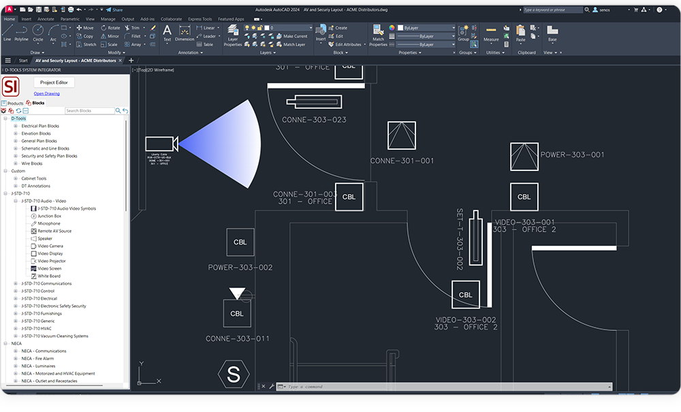The height and width of the screenshot is (412, 681).
Task: Activate the Match Properties tool
Action: click(x=377, y=31)
